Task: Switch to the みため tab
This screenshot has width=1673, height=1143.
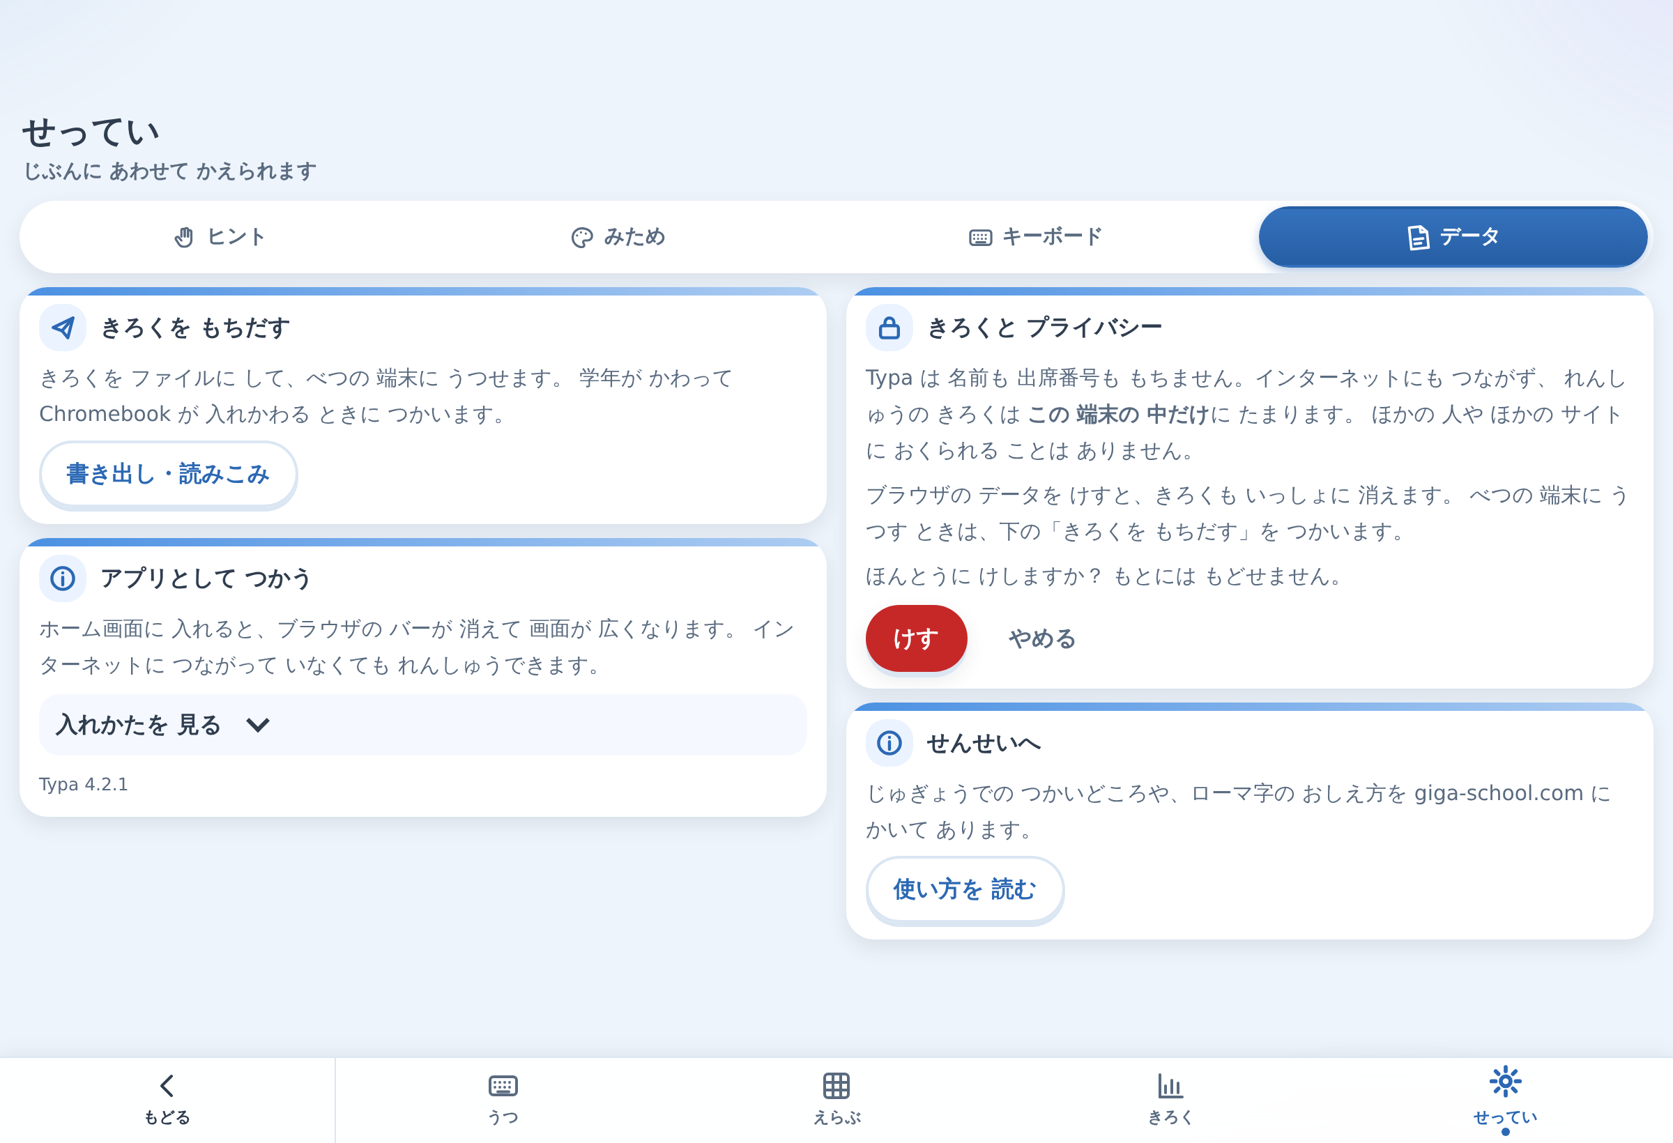Action: (x=618, y=237)
